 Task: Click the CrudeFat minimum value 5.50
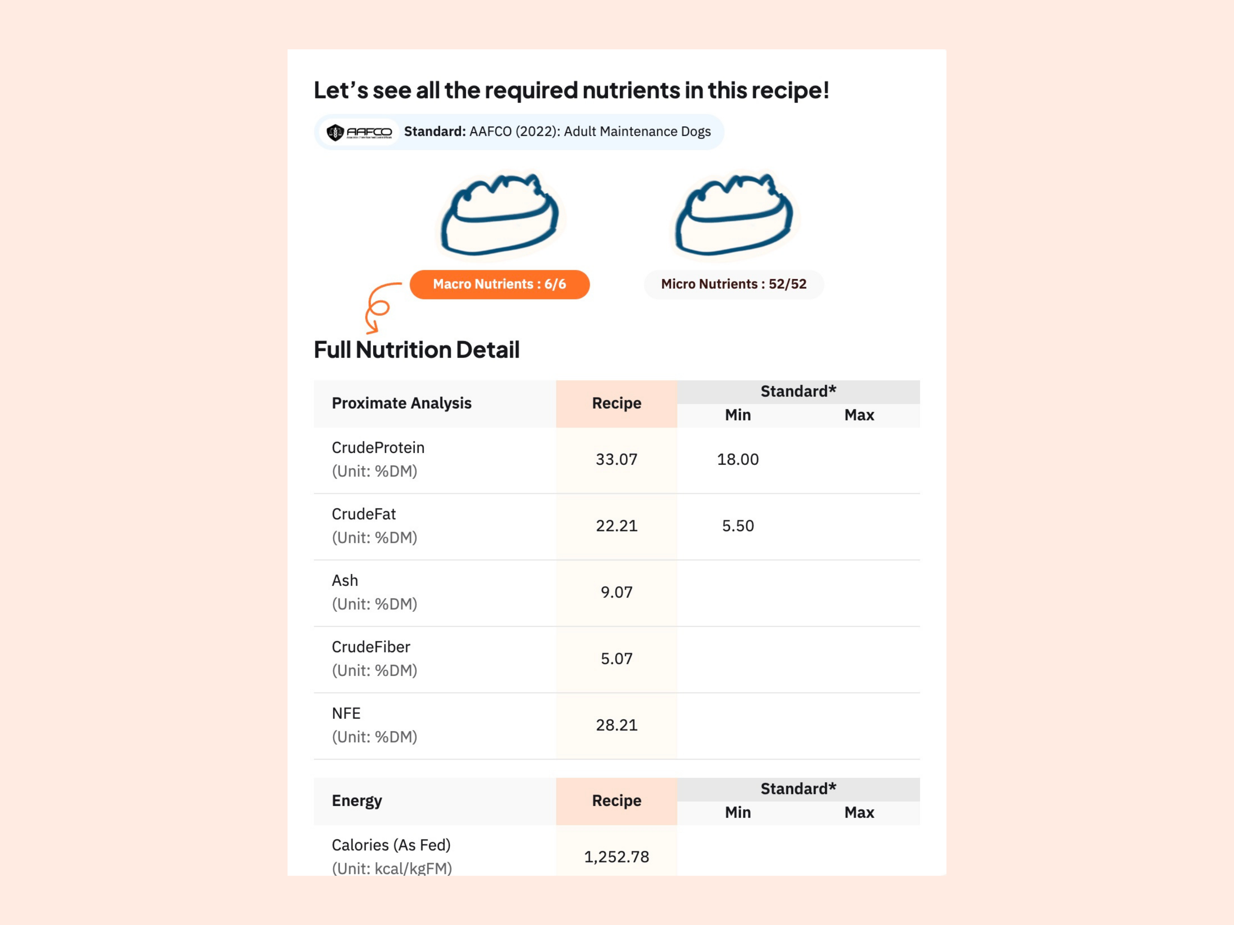pyautogui.click(x=738, y=526)
